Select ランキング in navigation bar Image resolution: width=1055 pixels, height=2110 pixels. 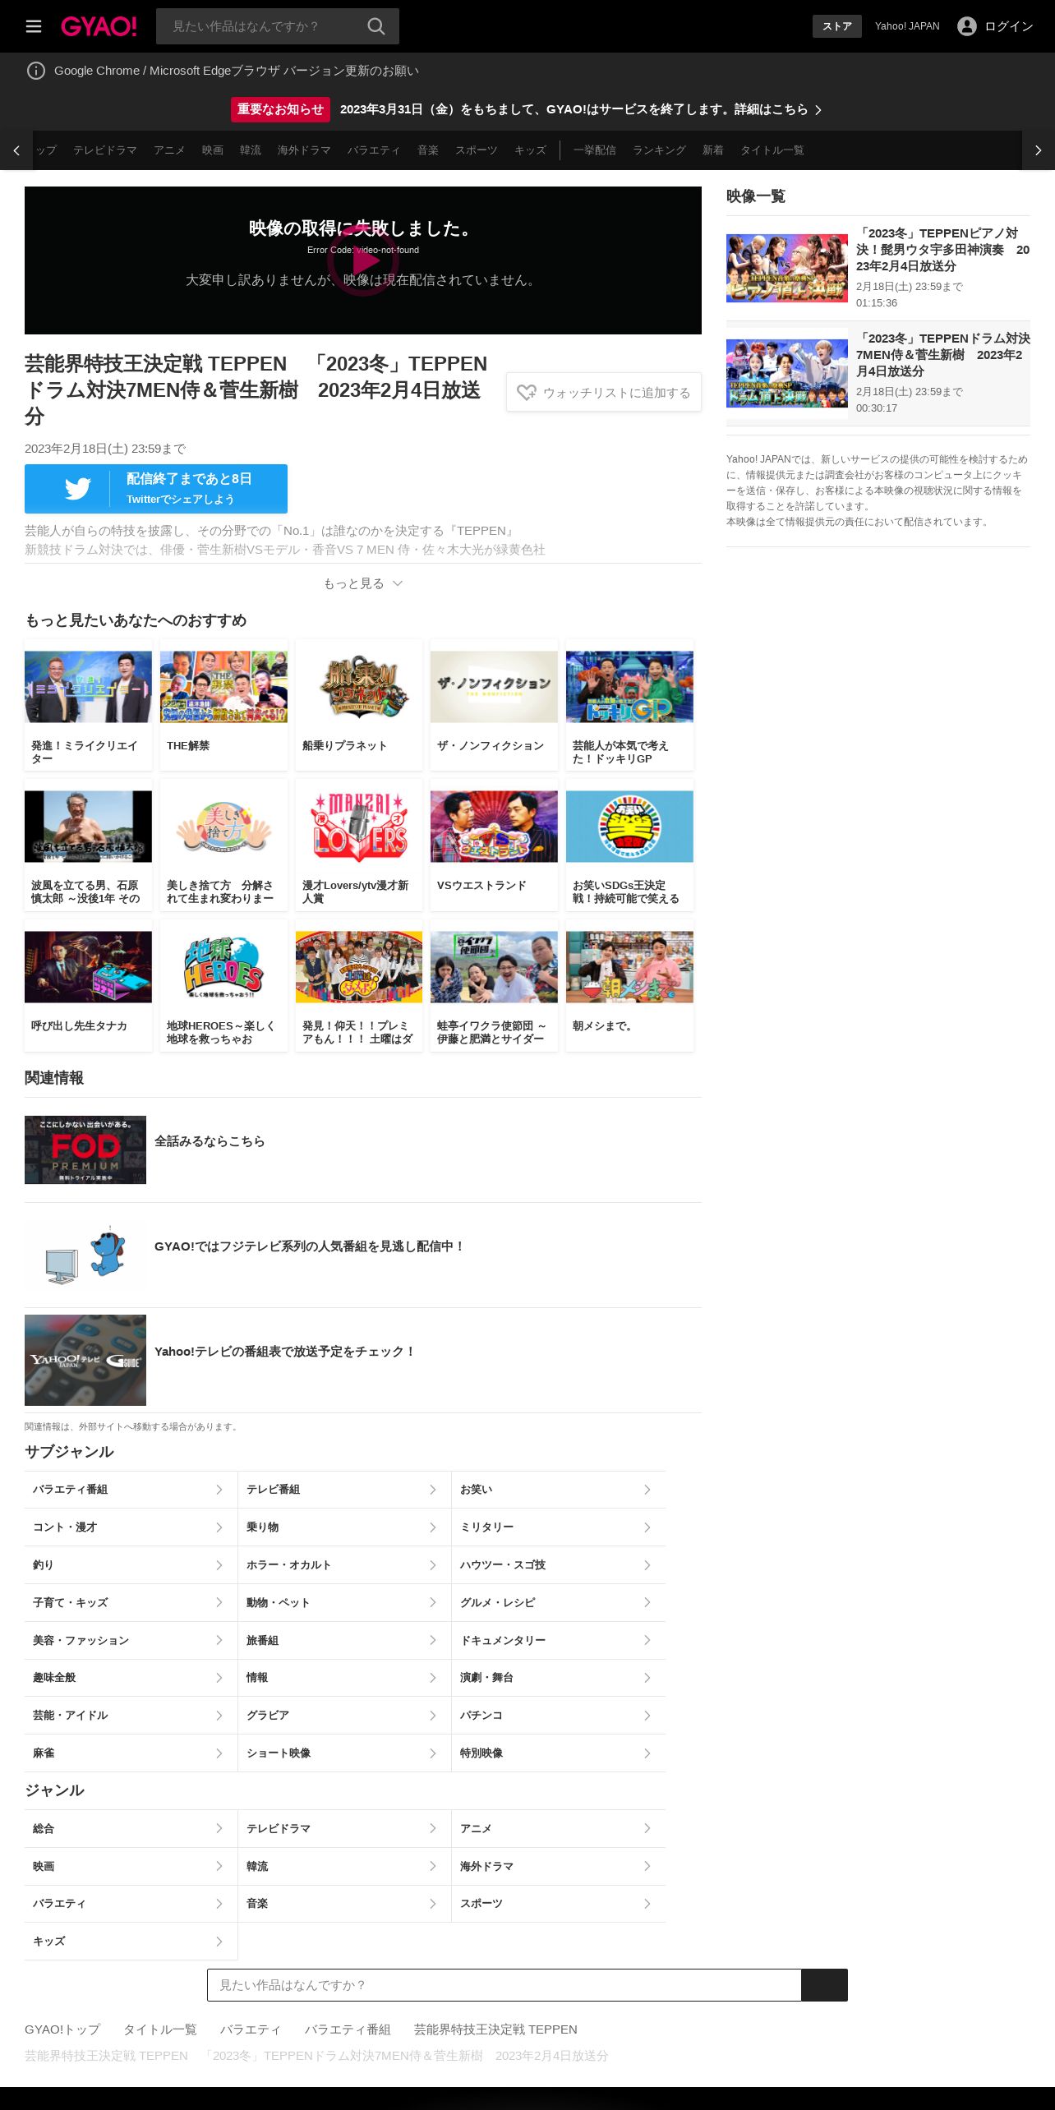click(659, 150)
